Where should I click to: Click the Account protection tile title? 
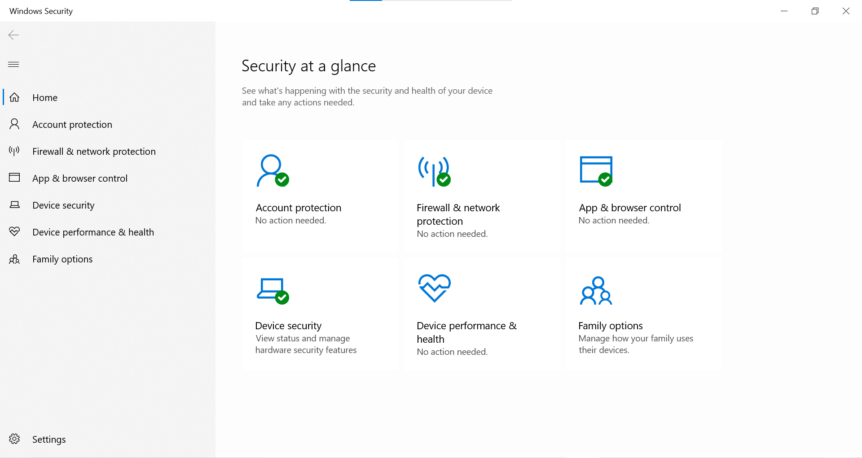coord(299,208)
